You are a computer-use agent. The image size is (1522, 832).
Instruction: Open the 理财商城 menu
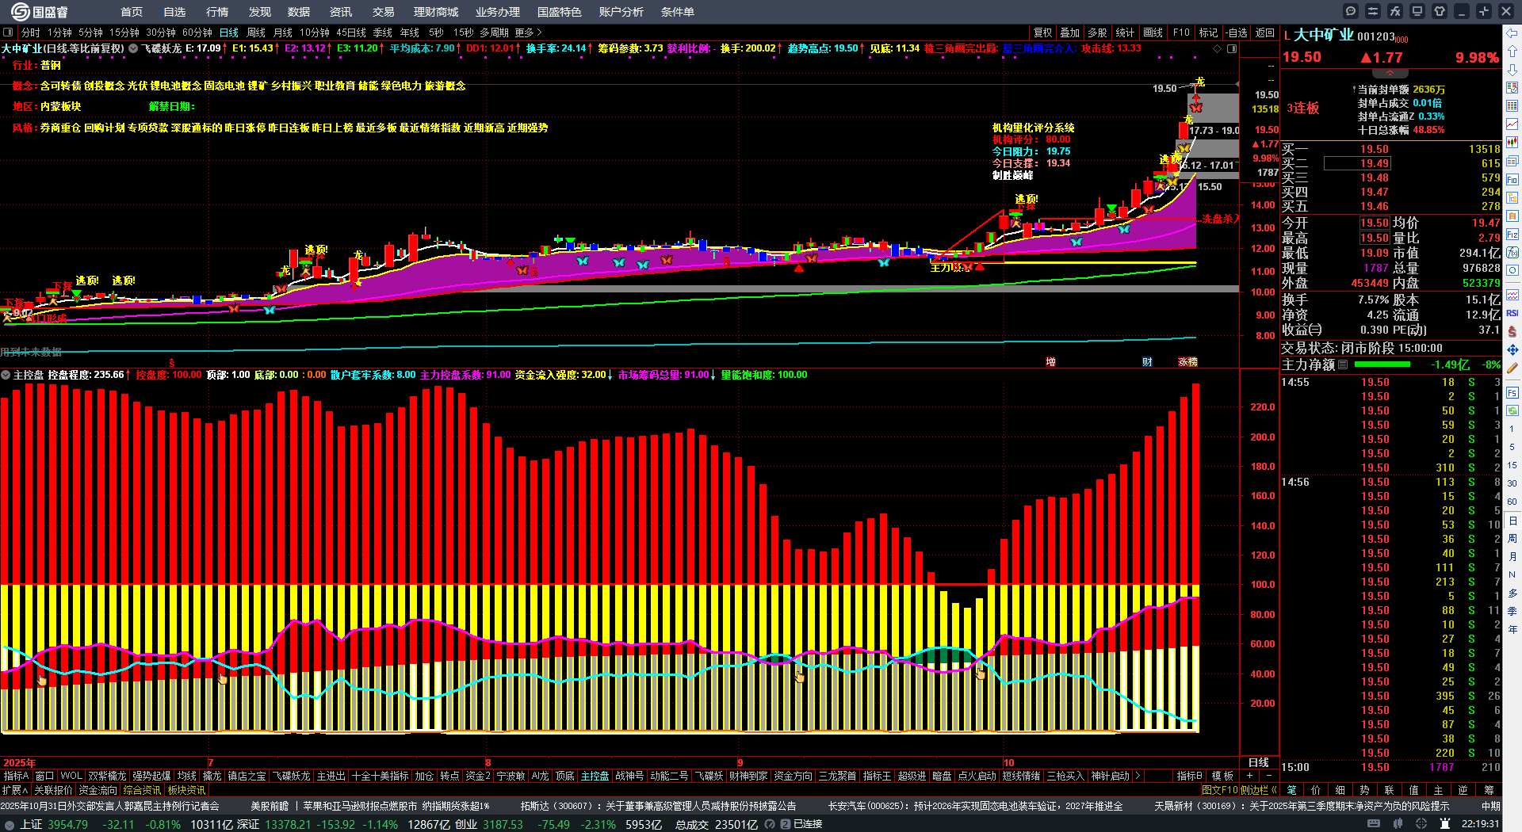click(436, 12)
